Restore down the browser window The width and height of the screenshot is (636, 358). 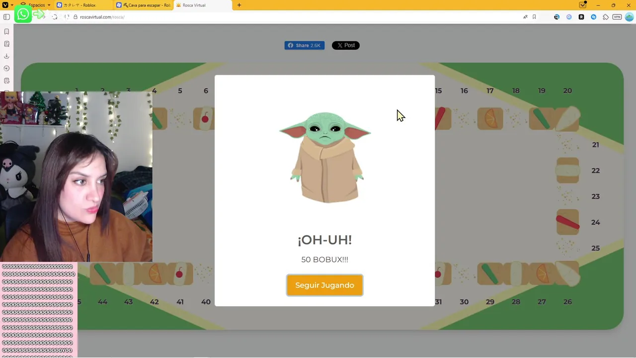[613, 5]
